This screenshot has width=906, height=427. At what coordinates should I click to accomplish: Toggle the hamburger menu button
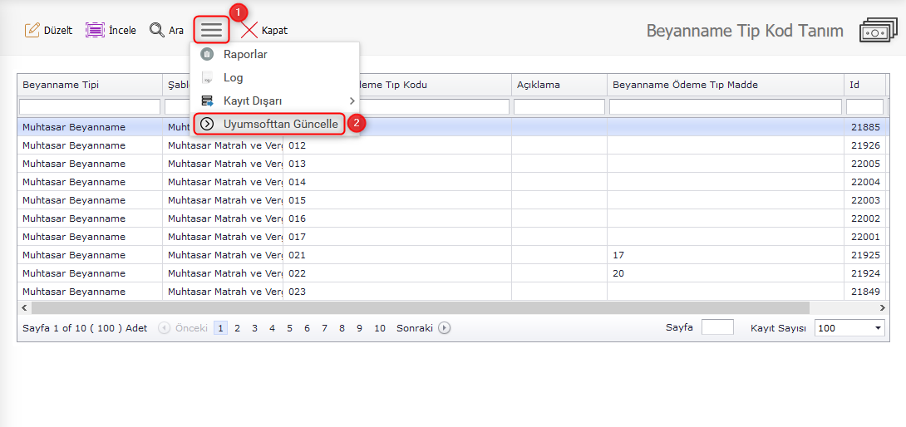point(211,30)
